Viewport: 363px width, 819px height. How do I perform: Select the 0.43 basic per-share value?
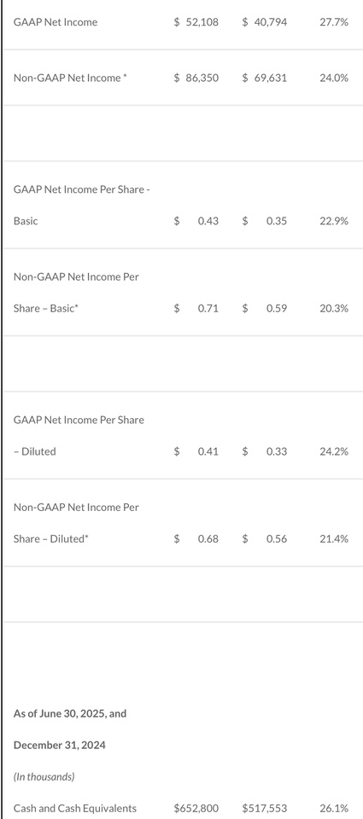pyautogui.click(x=208, y=221)
